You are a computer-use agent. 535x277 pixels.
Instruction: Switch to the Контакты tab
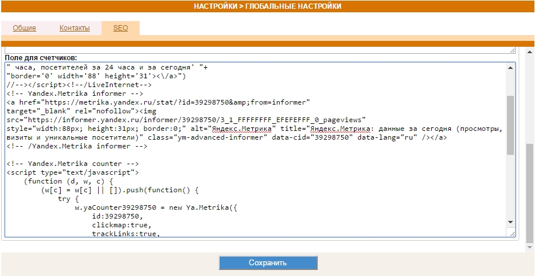pos(74,28)
